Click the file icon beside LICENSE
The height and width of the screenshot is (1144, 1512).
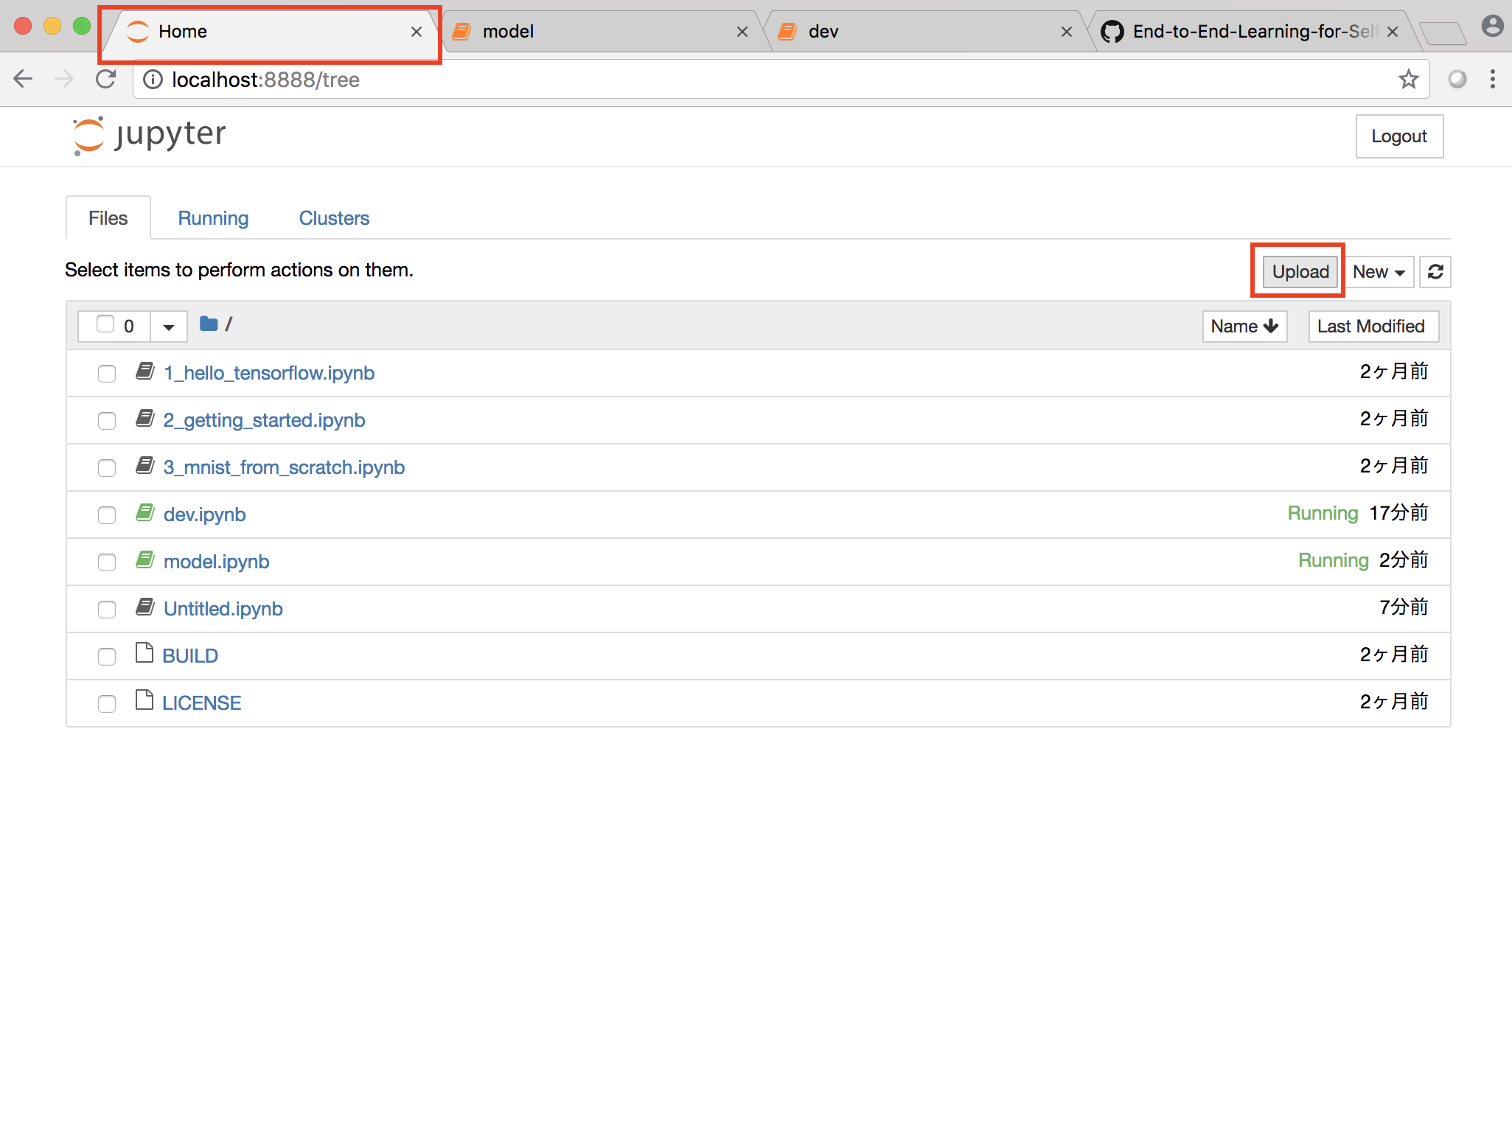tap(144, 700)
